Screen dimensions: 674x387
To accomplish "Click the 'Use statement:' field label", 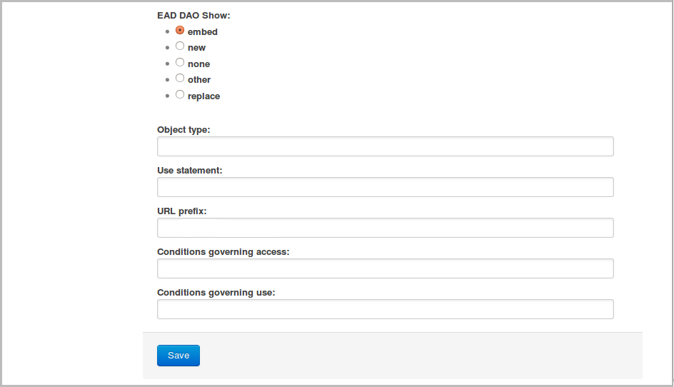I will [x=190, y=171].
